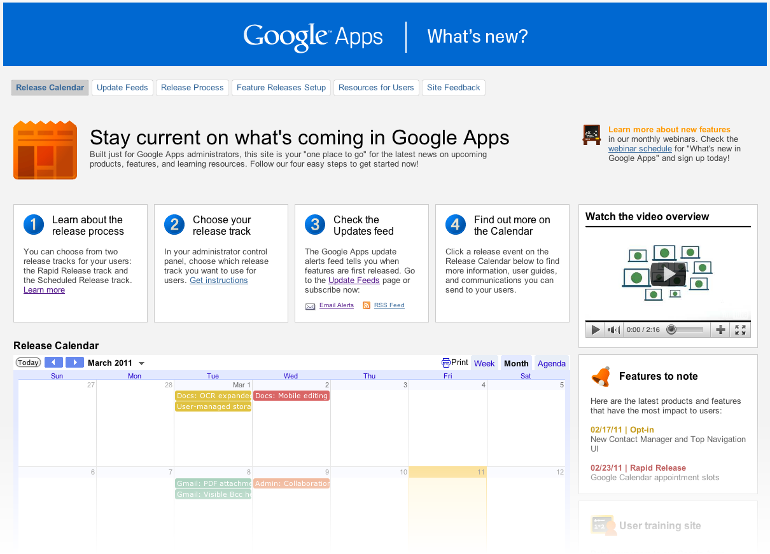The width and height of the screenshot is (770, 554).
Task: Switch calendar to Agenda view
Action: [x=551, y=363]
